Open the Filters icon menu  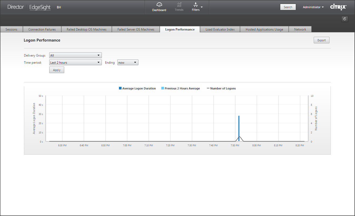196,5
